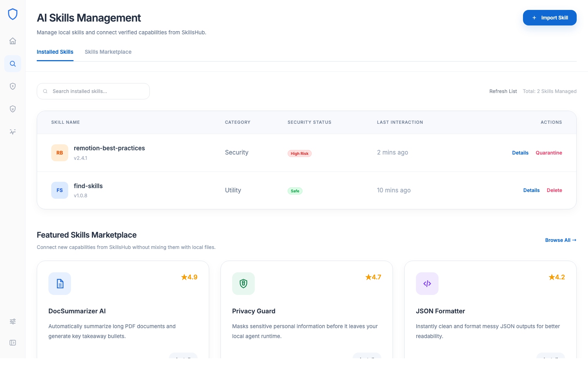Click the DocSummarizer AI document icon
The width and height of the screenshot is (588, 389).
(x=60, y=284)
